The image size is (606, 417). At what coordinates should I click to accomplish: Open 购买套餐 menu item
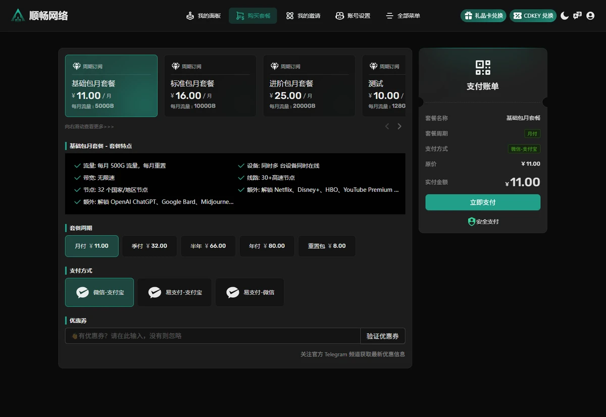pyautogui.click(x=253, y=16)
